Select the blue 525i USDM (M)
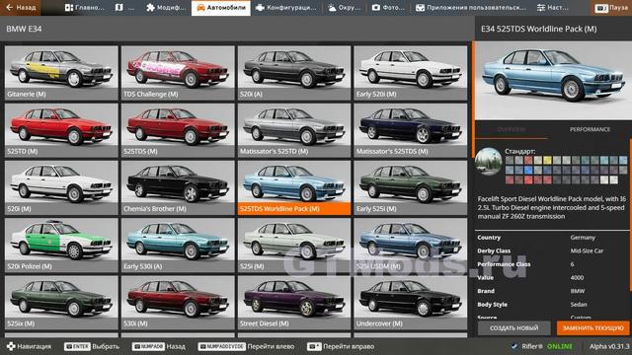Viewport: 632px width, 355px height. click(x=411, y=246)
